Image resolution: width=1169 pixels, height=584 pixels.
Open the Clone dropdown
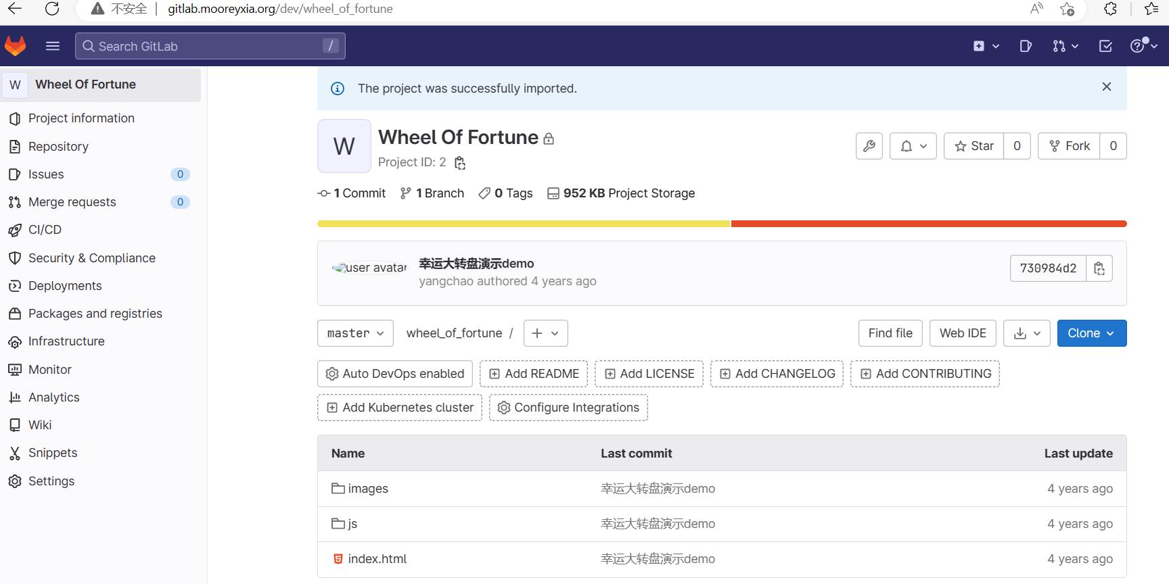coord(1092,333)
